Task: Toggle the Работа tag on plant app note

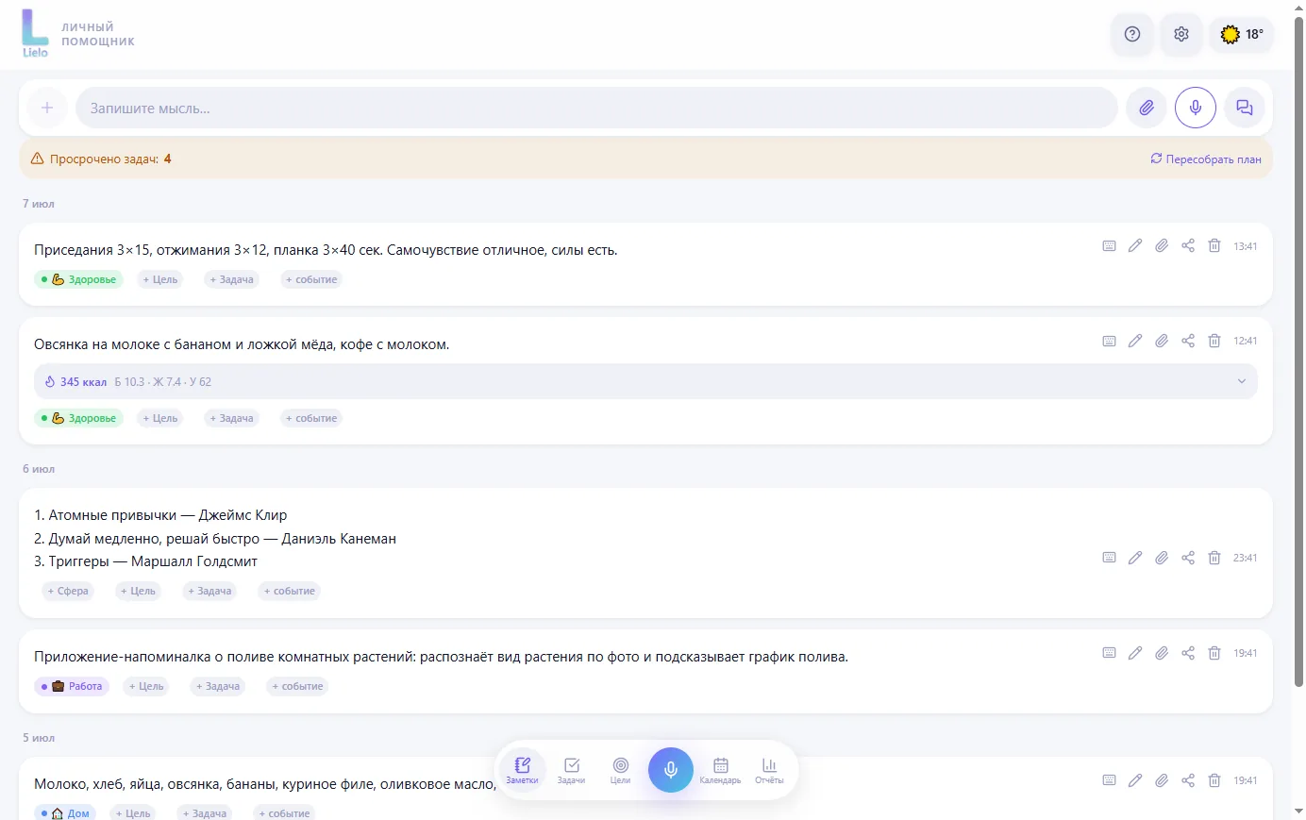Action: click(72, 686)
